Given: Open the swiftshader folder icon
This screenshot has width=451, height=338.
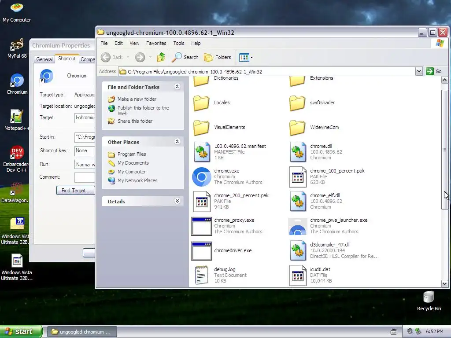Looking at the screenshot, I should (297, 103).
